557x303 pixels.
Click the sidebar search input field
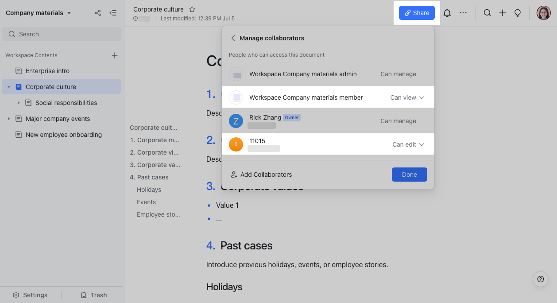[61, 34]
